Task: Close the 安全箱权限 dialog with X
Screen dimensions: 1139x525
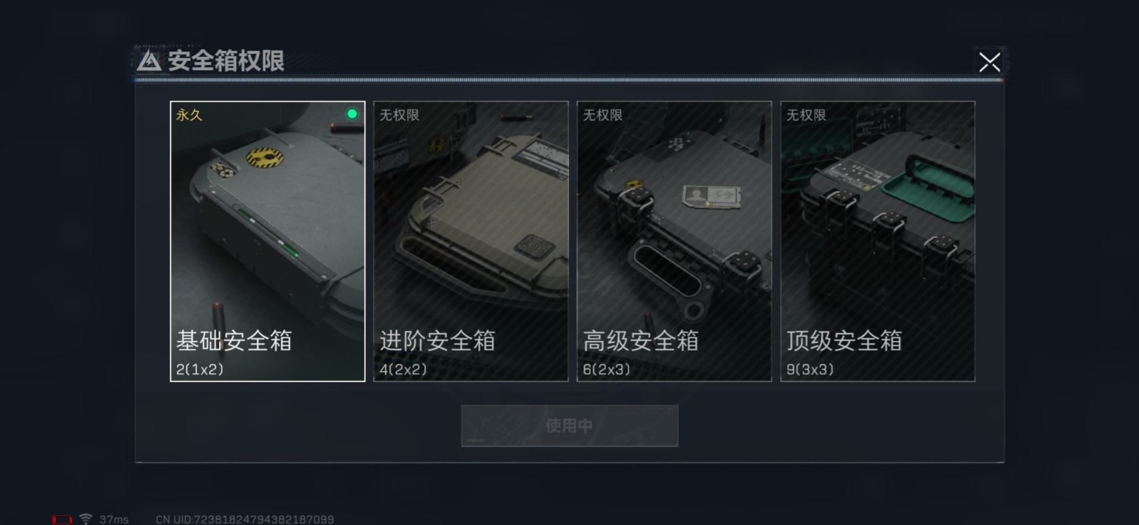Action: pyautogui.click(x=989, y=62)
